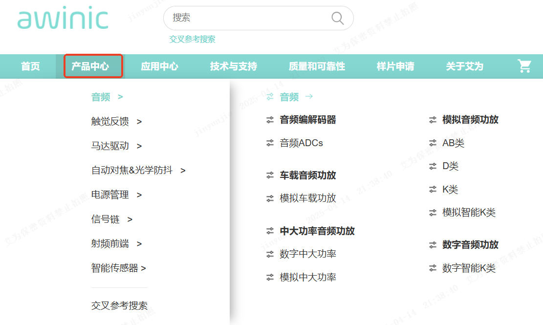This screenshot has height=325, width=543.
Task: Open the 技术与支持 menu
Action: click(233, 66)
